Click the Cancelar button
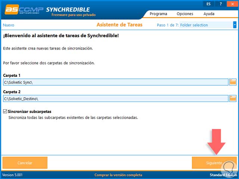The image size is (239, 179). (x=25, y=163)
